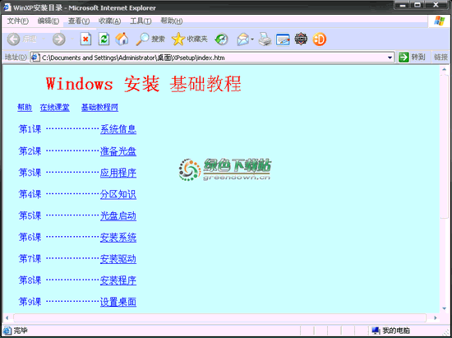452x338 pixels.
Task: Click the green Go arrow (转到)
Action: tap(404, 57)
